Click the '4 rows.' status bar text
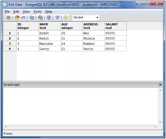 [8, 133]
